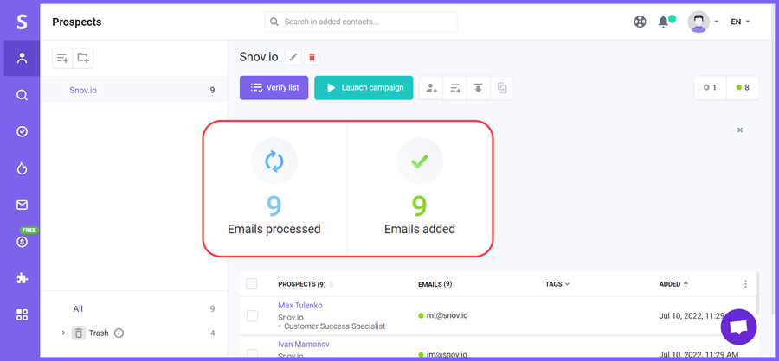This screenshot has height=361, width=779.
Task: Click the Verify list button
Action: click(274, 88)
